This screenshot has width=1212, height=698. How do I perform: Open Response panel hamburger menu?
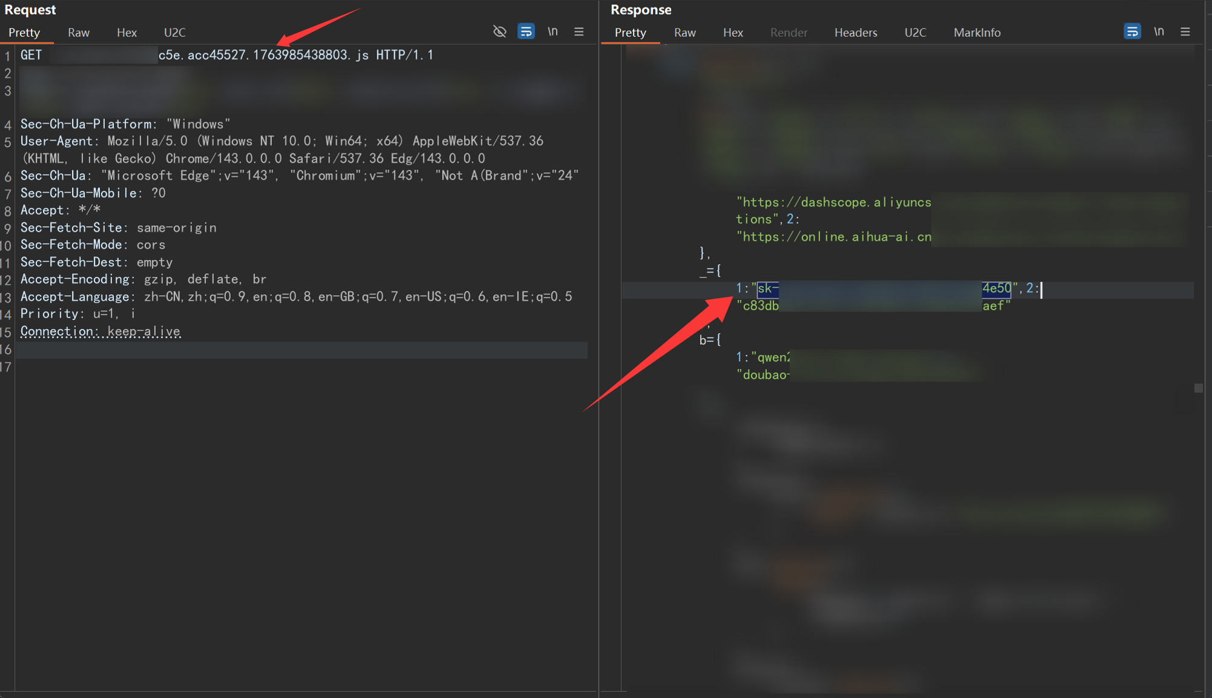point(1185,32)
